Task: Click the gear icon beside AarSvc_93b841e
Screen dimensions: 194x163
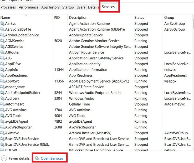Action: pos(2,29)
